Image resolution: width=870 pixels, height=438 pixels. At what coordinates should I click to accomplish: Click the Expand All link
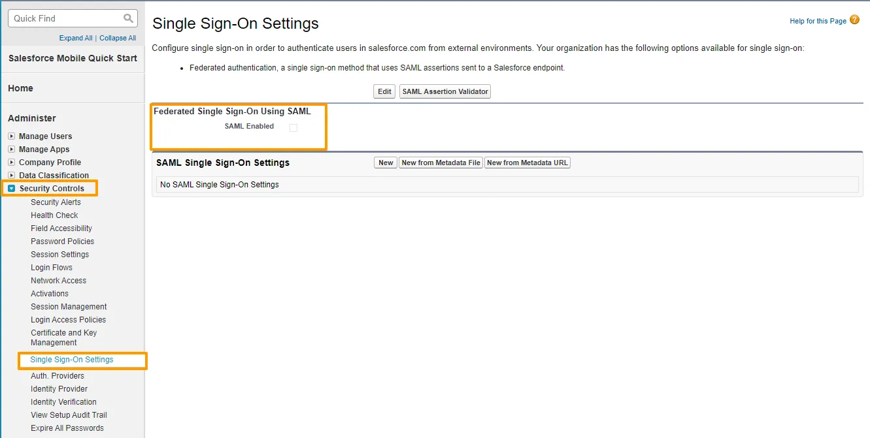76,39
